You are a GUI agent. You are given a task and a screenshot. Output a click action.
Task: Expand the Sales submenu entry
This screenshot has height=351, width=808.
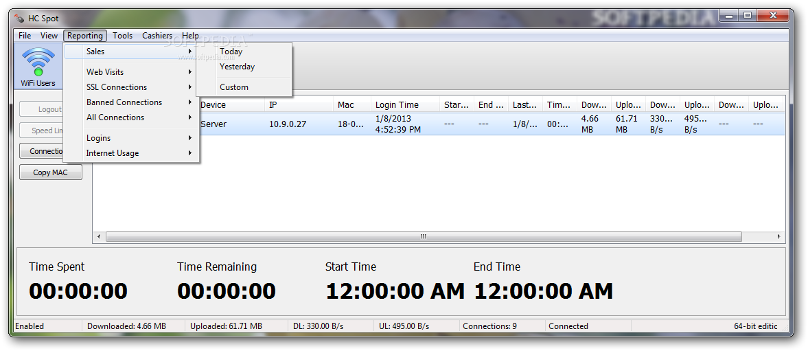(x=130, y=52)
